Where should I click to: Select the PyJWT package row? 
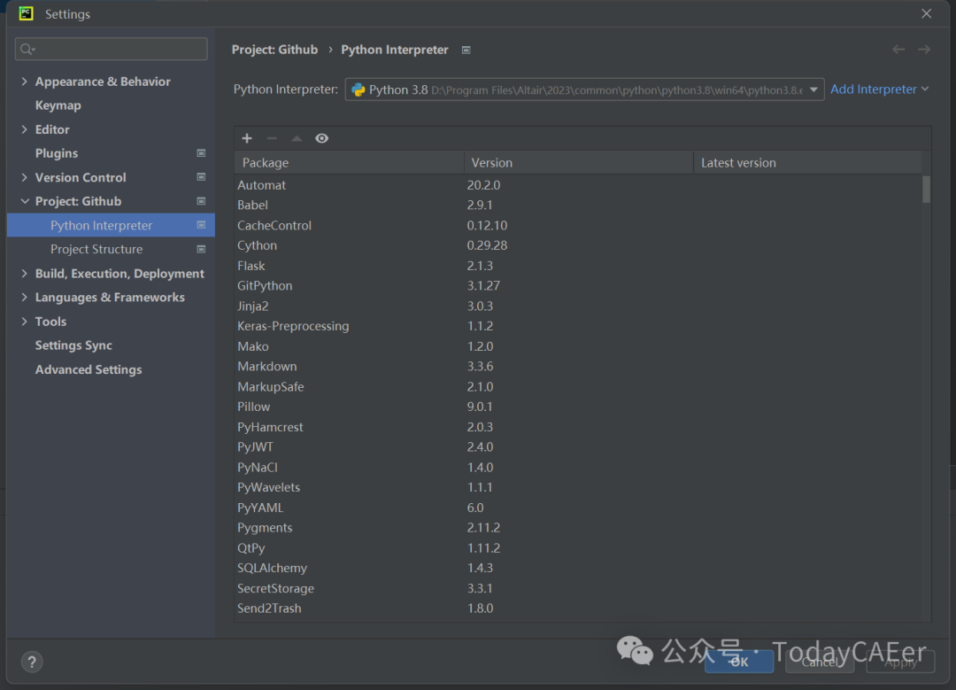pos(578,447)
